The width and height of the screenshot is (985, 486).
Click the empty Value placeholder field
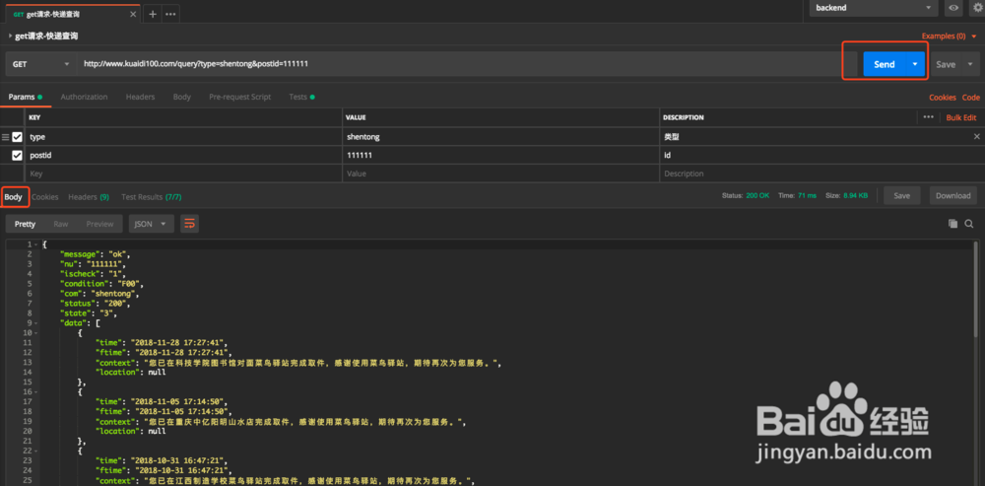501,174
